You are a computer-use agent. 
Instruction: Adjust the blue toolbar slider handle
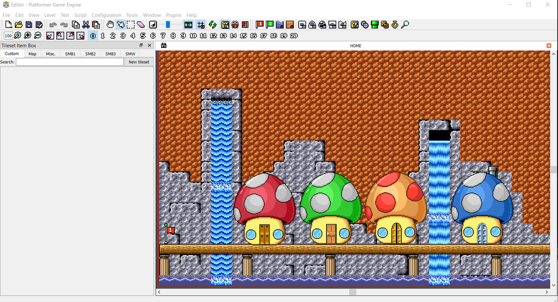coord(168,25)
